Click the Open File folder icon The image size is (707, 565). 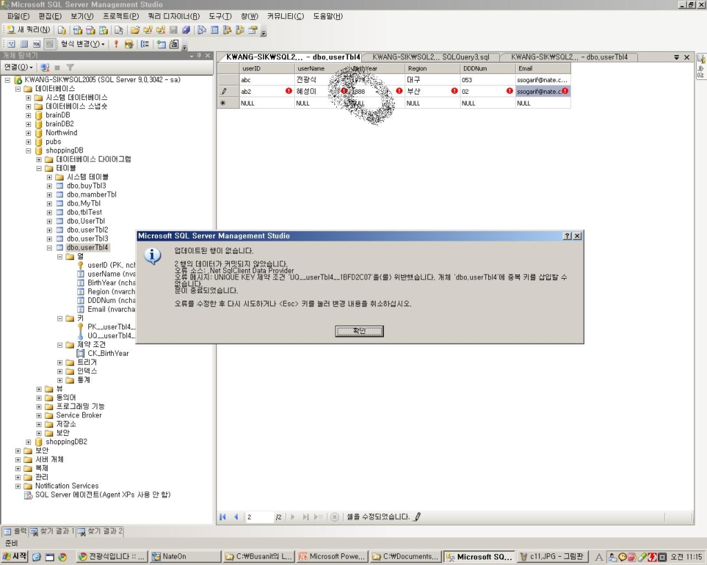click(135, 30)
